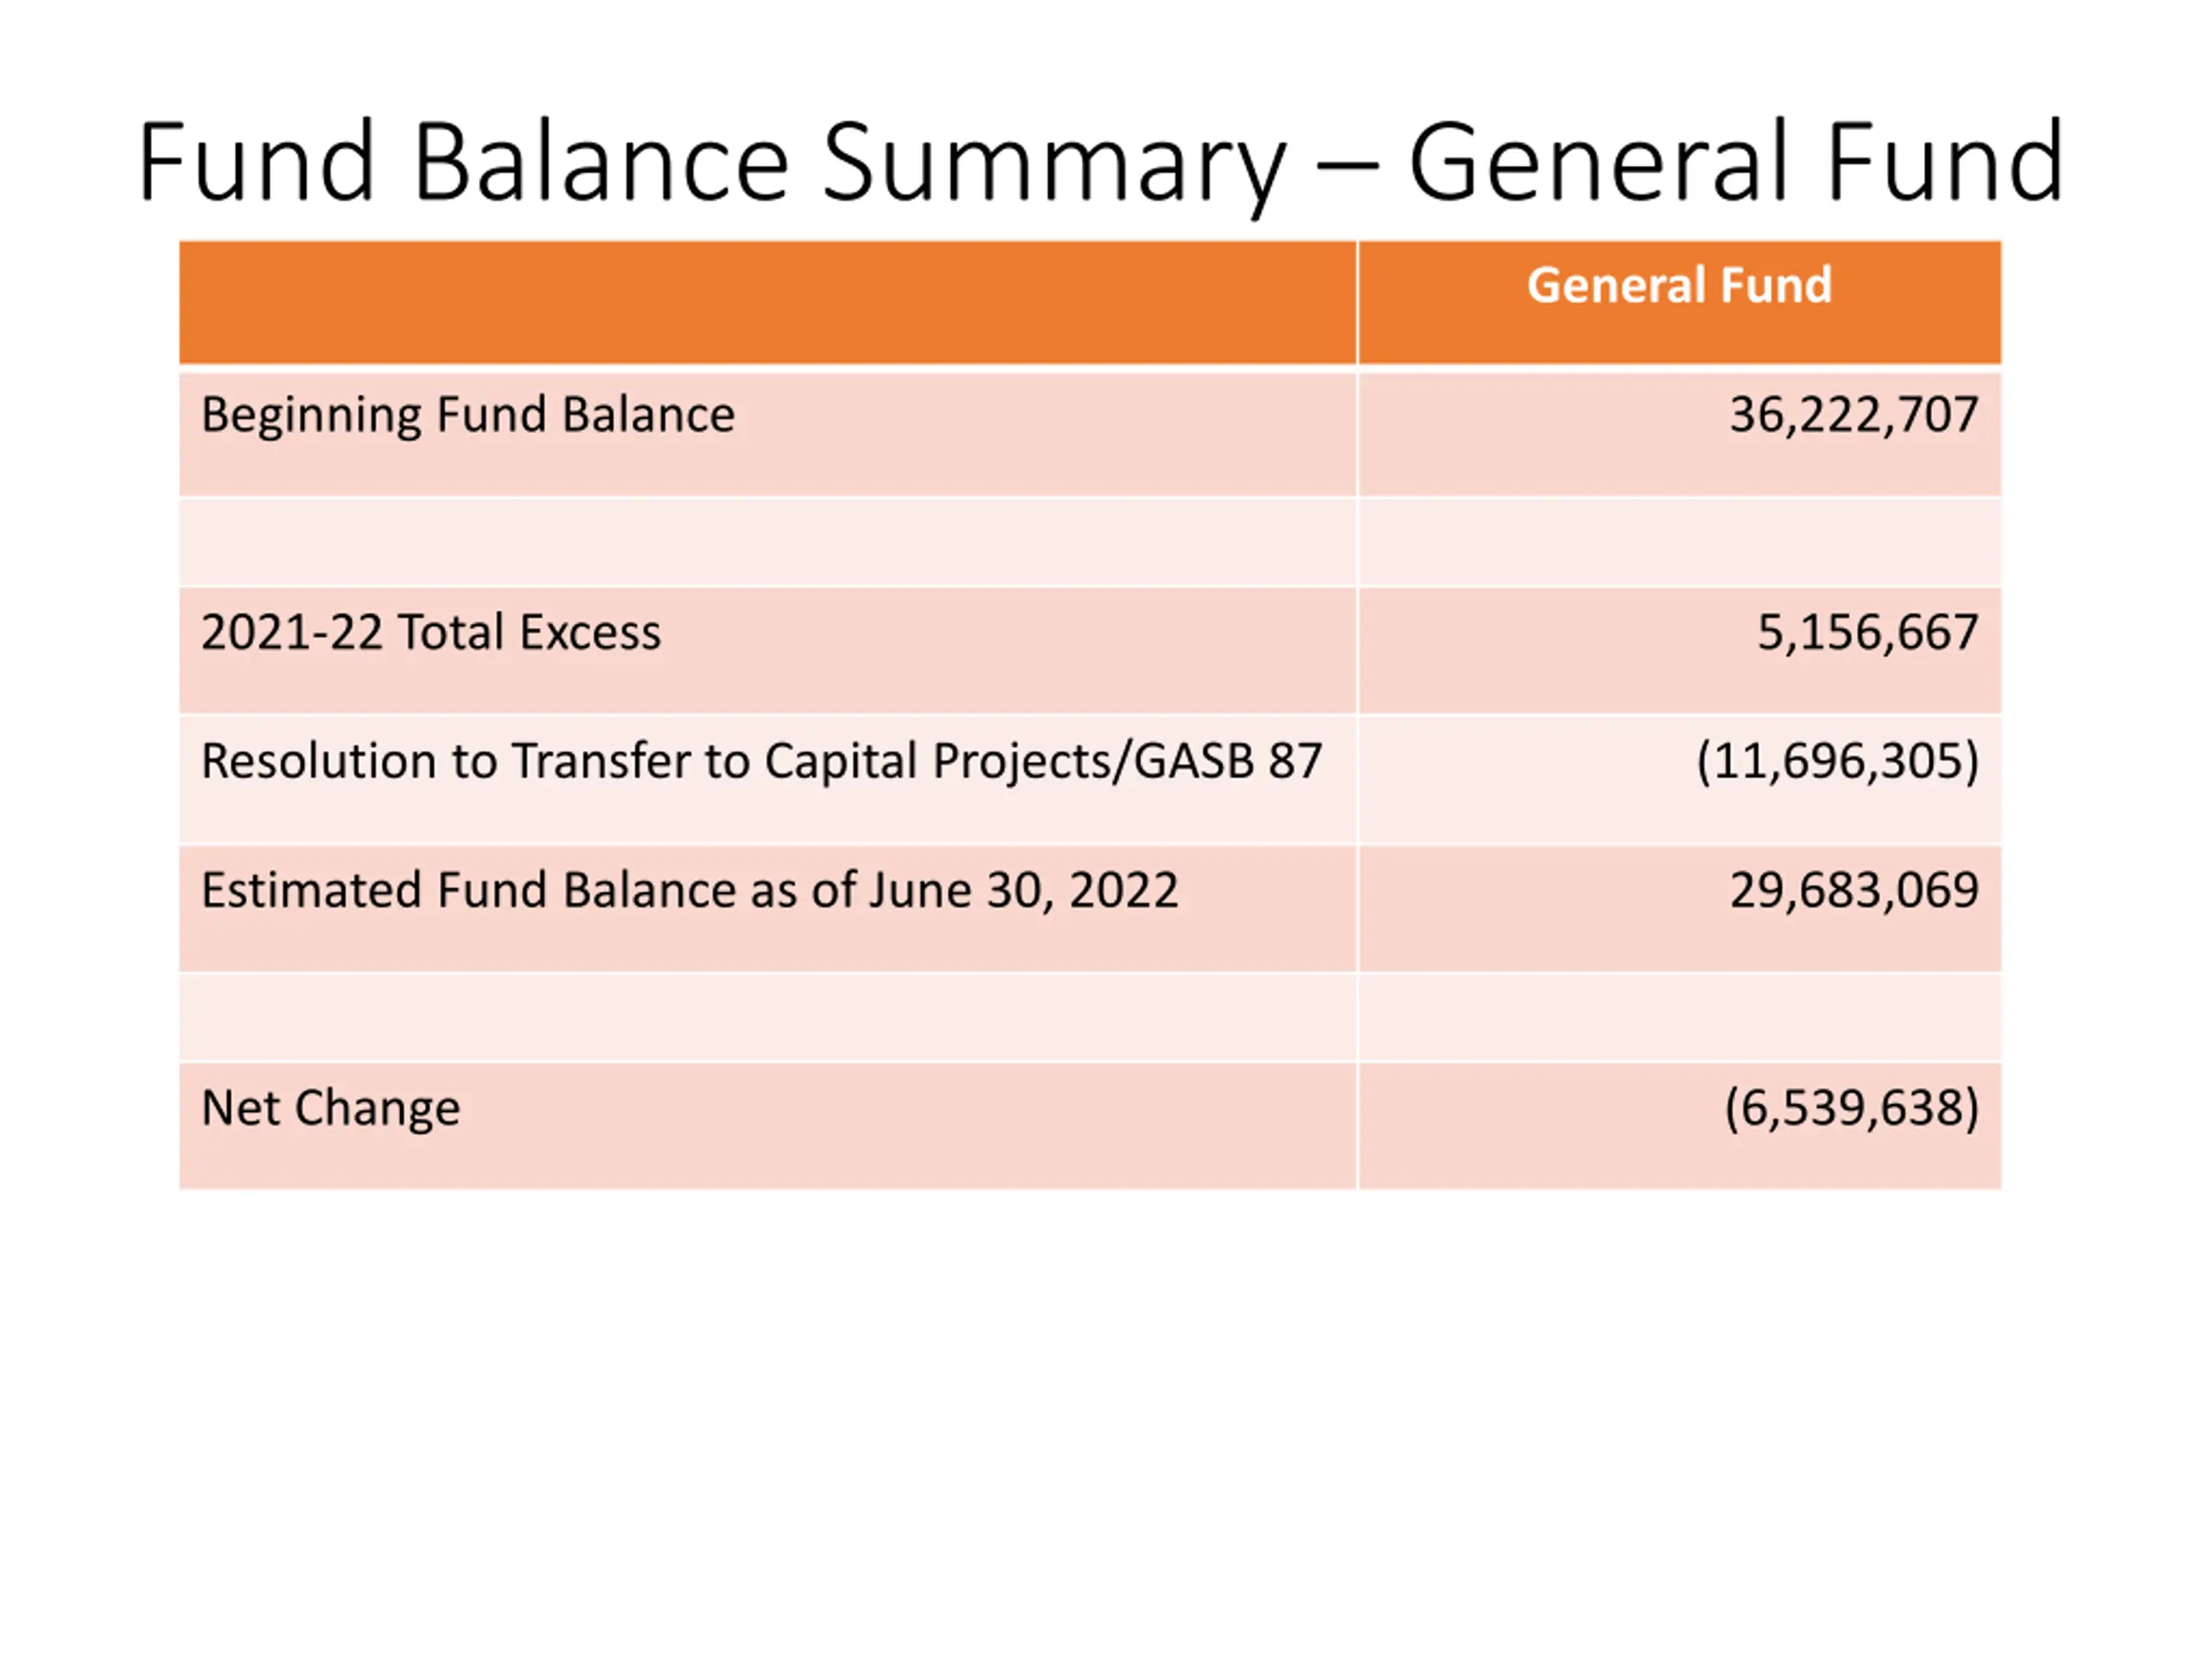Select the 29,683,069 value cell

(1680, 909)
